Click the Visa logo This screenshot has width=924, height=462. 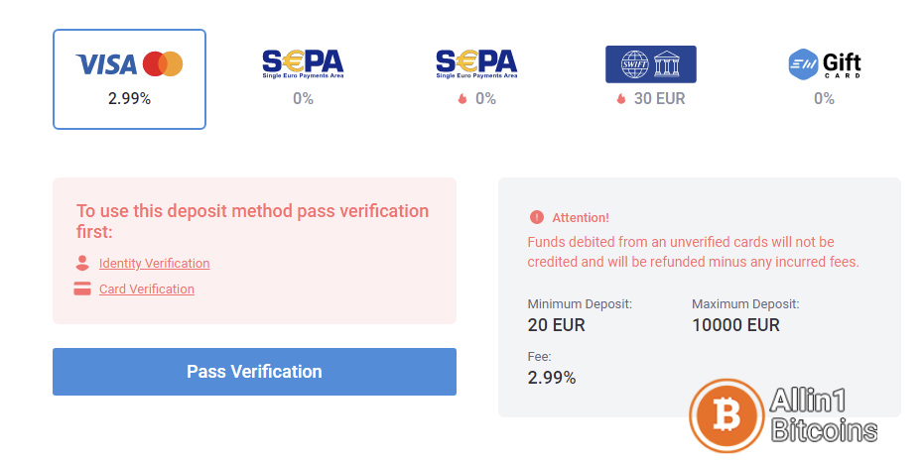106,64
